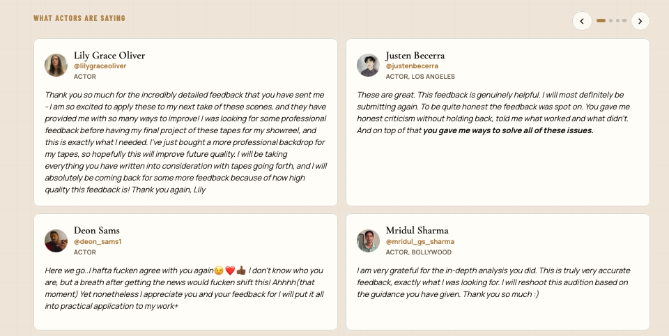Advance testimonials with right arrow button
This screenshot has width=669, height=336.
[640, 21]
